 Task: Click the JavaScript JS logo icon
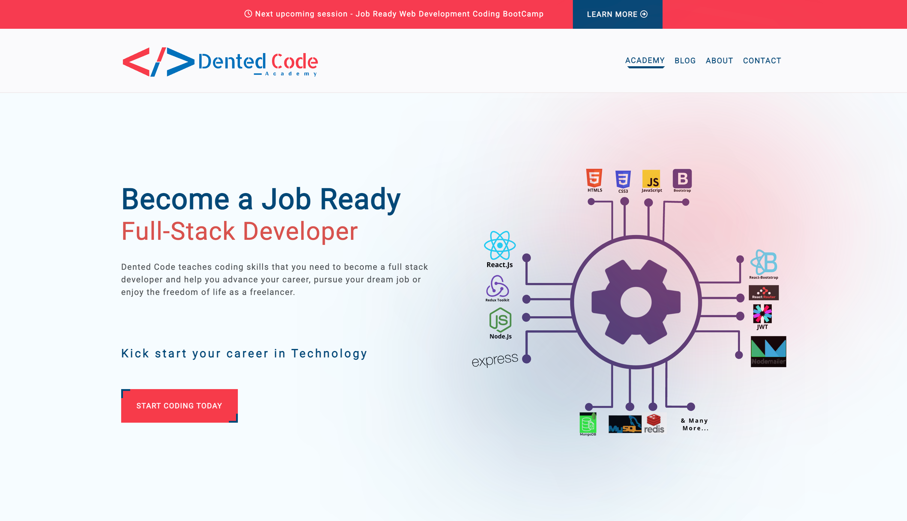point(651,179)
